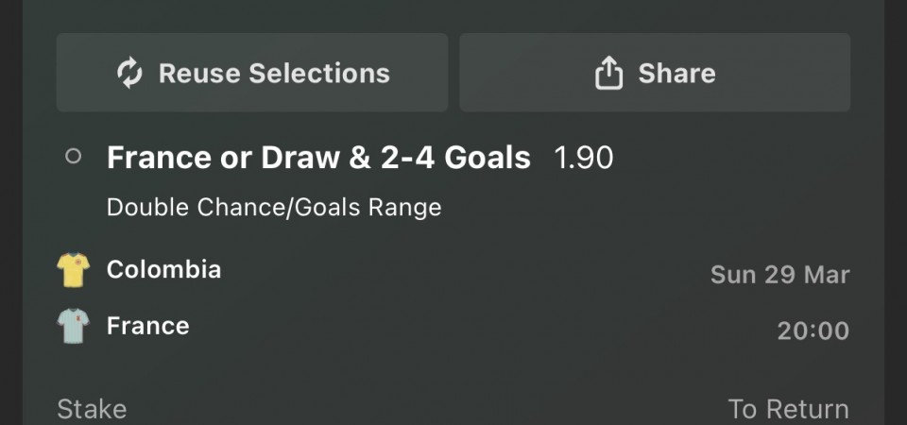Click the light blue France jersey icon
The height and width of the screenshot is (425, 907).
click(74, 327)
